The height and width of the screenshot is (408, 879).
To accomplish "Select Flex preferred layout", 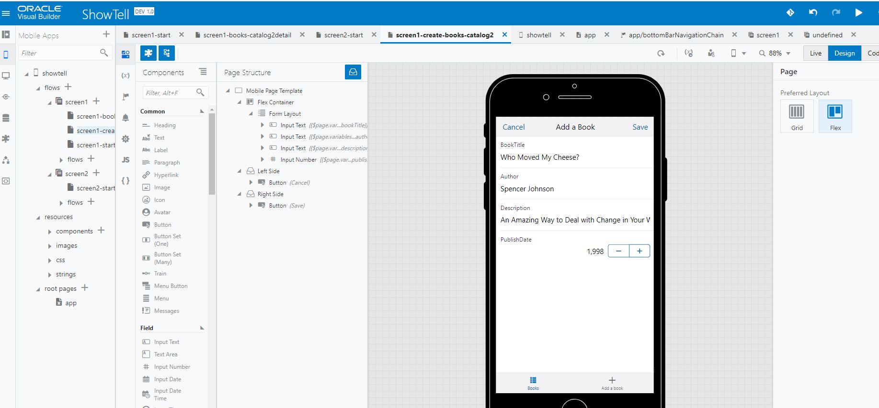I will tap(835, 116).
